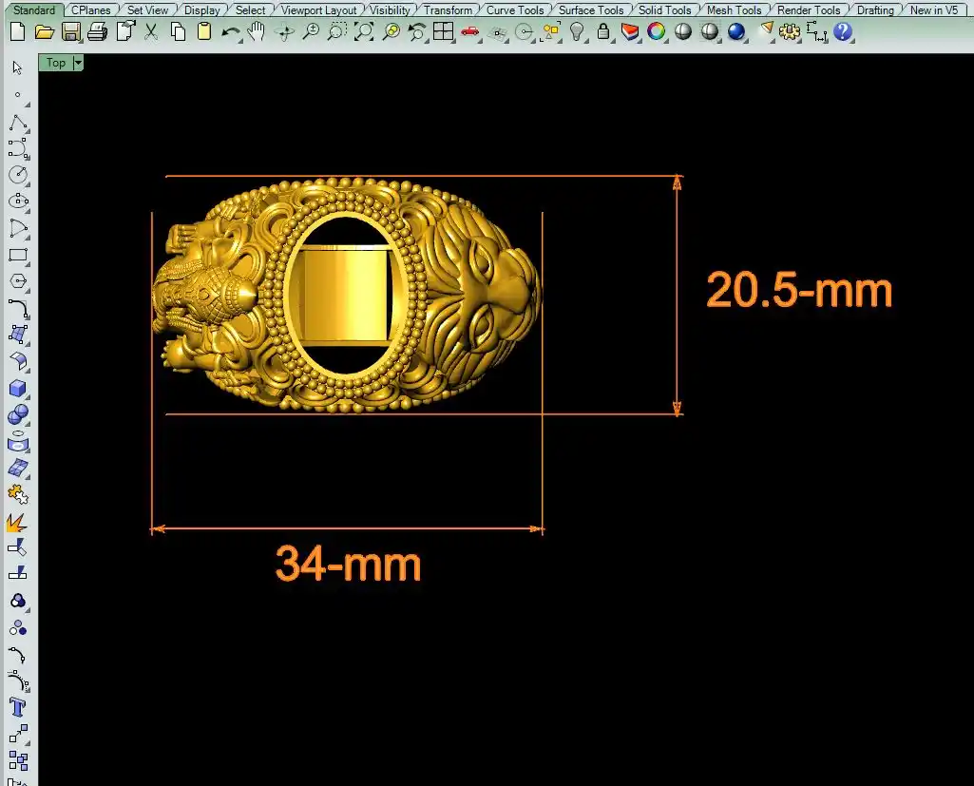Open the color wheel icon
974x786 pixels.
tap(657, 31)
